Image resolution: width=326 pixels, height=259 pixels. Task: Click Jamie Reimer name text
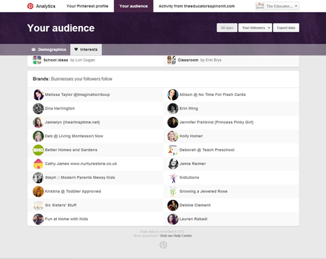click(193, 164)
